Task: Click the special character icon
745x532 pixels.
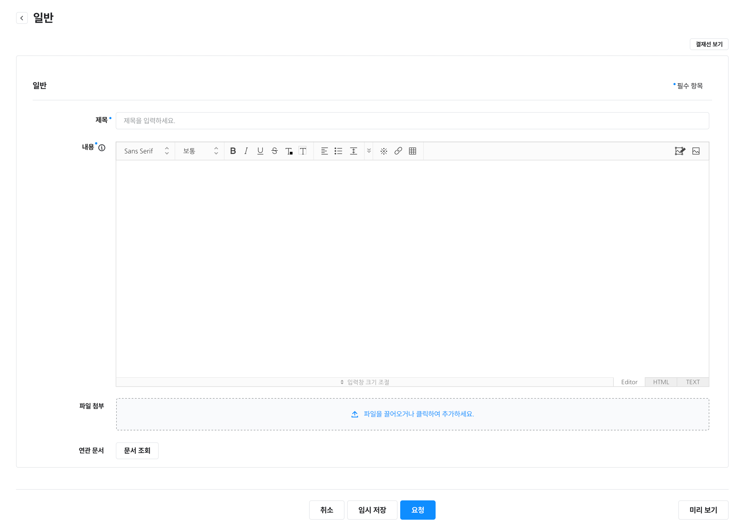Action: point(384,151)
